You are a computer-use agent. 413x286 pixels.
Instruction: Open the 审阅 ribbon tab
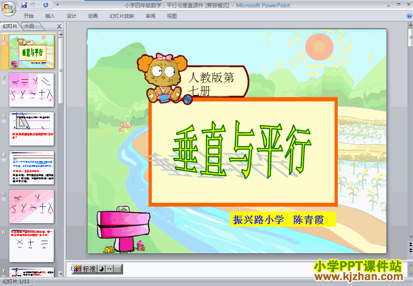[150, 16]
